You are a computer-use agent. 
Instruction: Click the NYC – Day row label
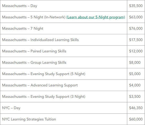click(x=11, y=108)
